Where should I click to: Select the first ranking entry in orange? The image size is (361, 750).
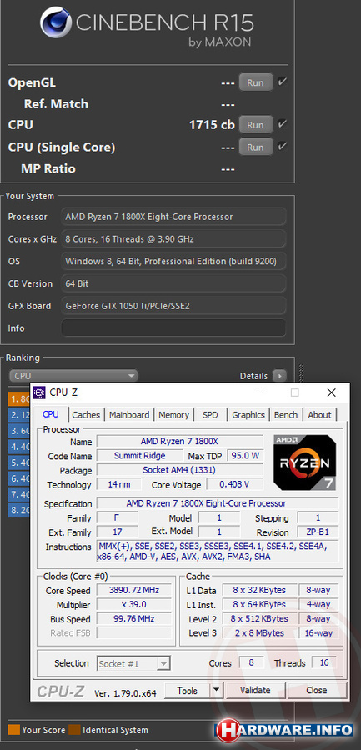click(x=19, y=398)
